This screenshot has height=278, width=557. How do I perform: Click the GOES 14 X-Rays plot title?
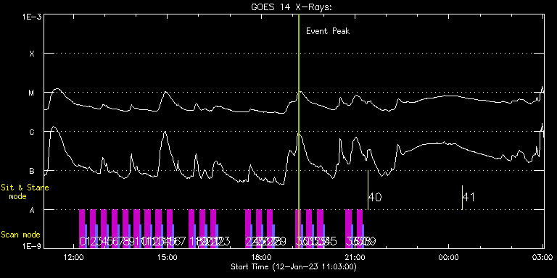[292, 7]
